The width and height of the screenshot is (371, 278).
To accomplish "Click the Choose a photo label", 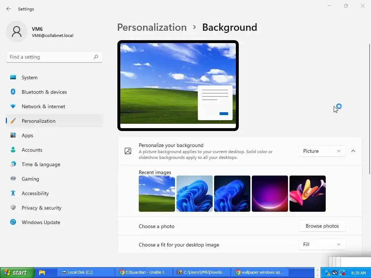I will tap(157, 226).
